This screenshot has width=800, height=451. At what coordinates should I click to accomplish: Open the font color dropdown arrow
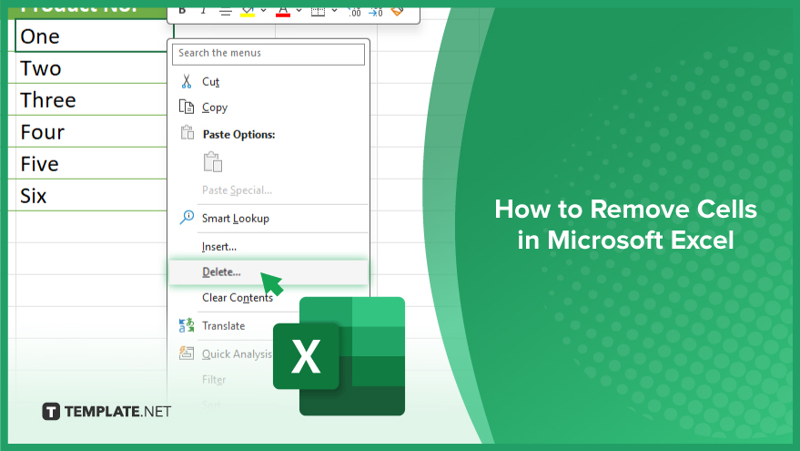(x=299, y=10)
